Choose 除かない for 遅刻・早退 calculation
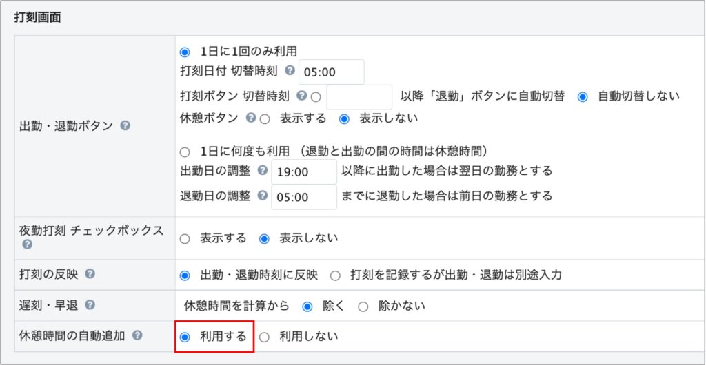Viewport: 706px width, 365px height. pos(363,306)
